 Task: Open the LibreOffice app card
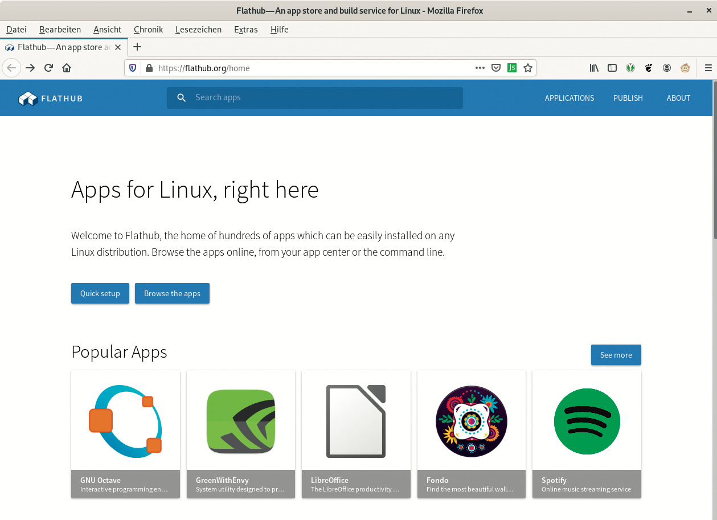point(356,434)
